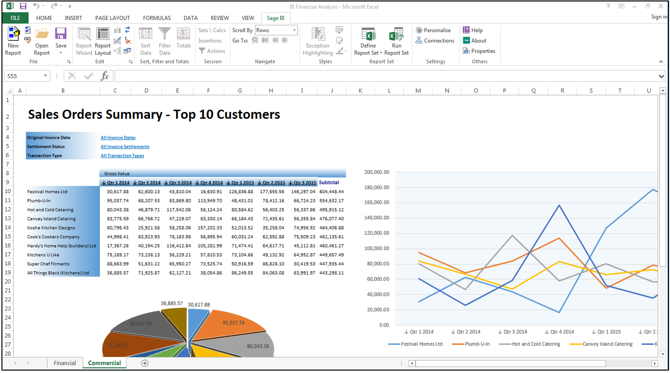
Task: Click the Go To previous arrow in Navigate group
Action: [x=275, y=41]
